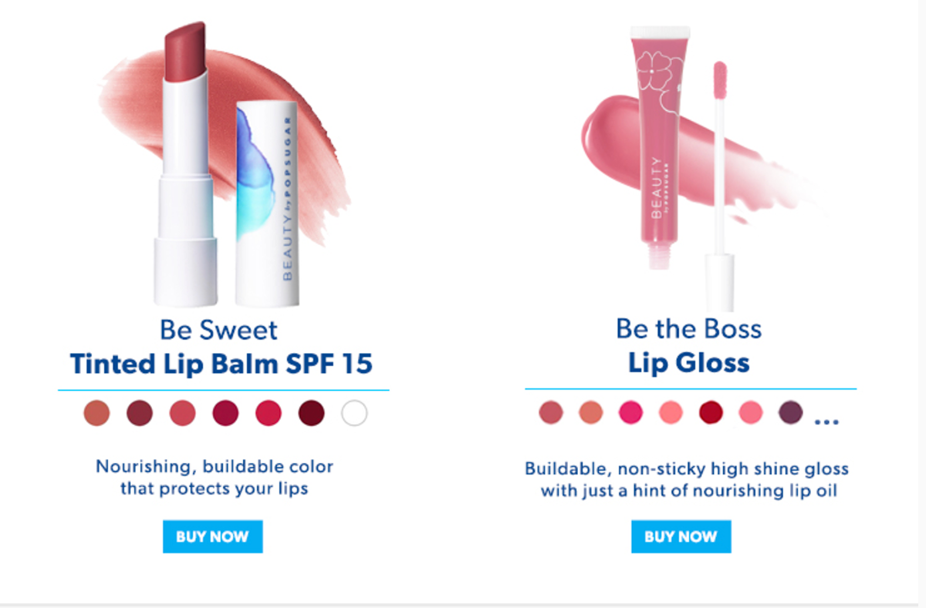Select the fourth berry lip balm swatch
The width and height of the screenshot is (926, 608).
point(226,414)
